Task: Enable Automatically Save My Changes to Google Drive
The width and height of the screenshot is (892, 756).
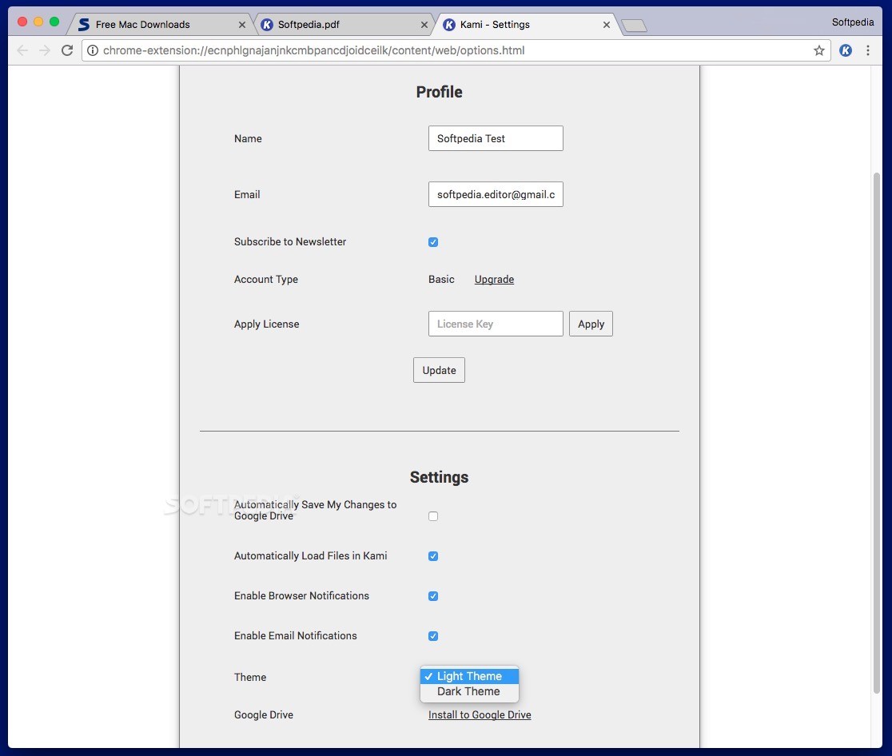Action: coord(432,515)
